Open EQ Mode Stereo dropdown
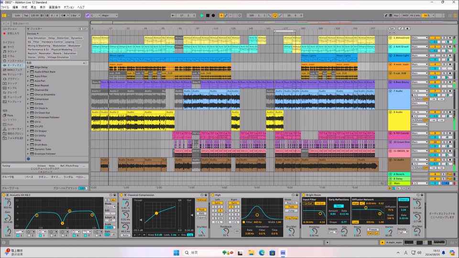459x258 pixels. 110,206
